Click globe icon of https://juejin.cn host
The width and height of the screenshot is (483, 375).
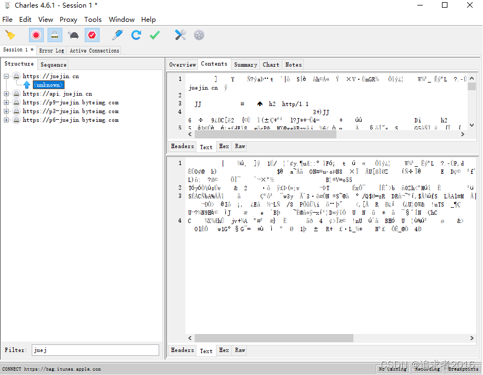coord(16,76)
